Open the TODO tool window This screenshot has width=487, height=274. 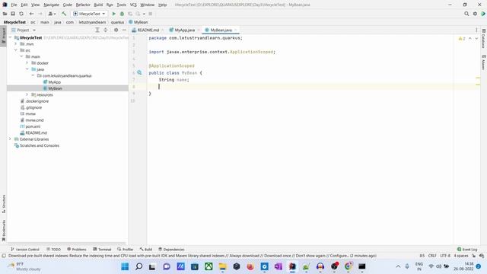53,249
